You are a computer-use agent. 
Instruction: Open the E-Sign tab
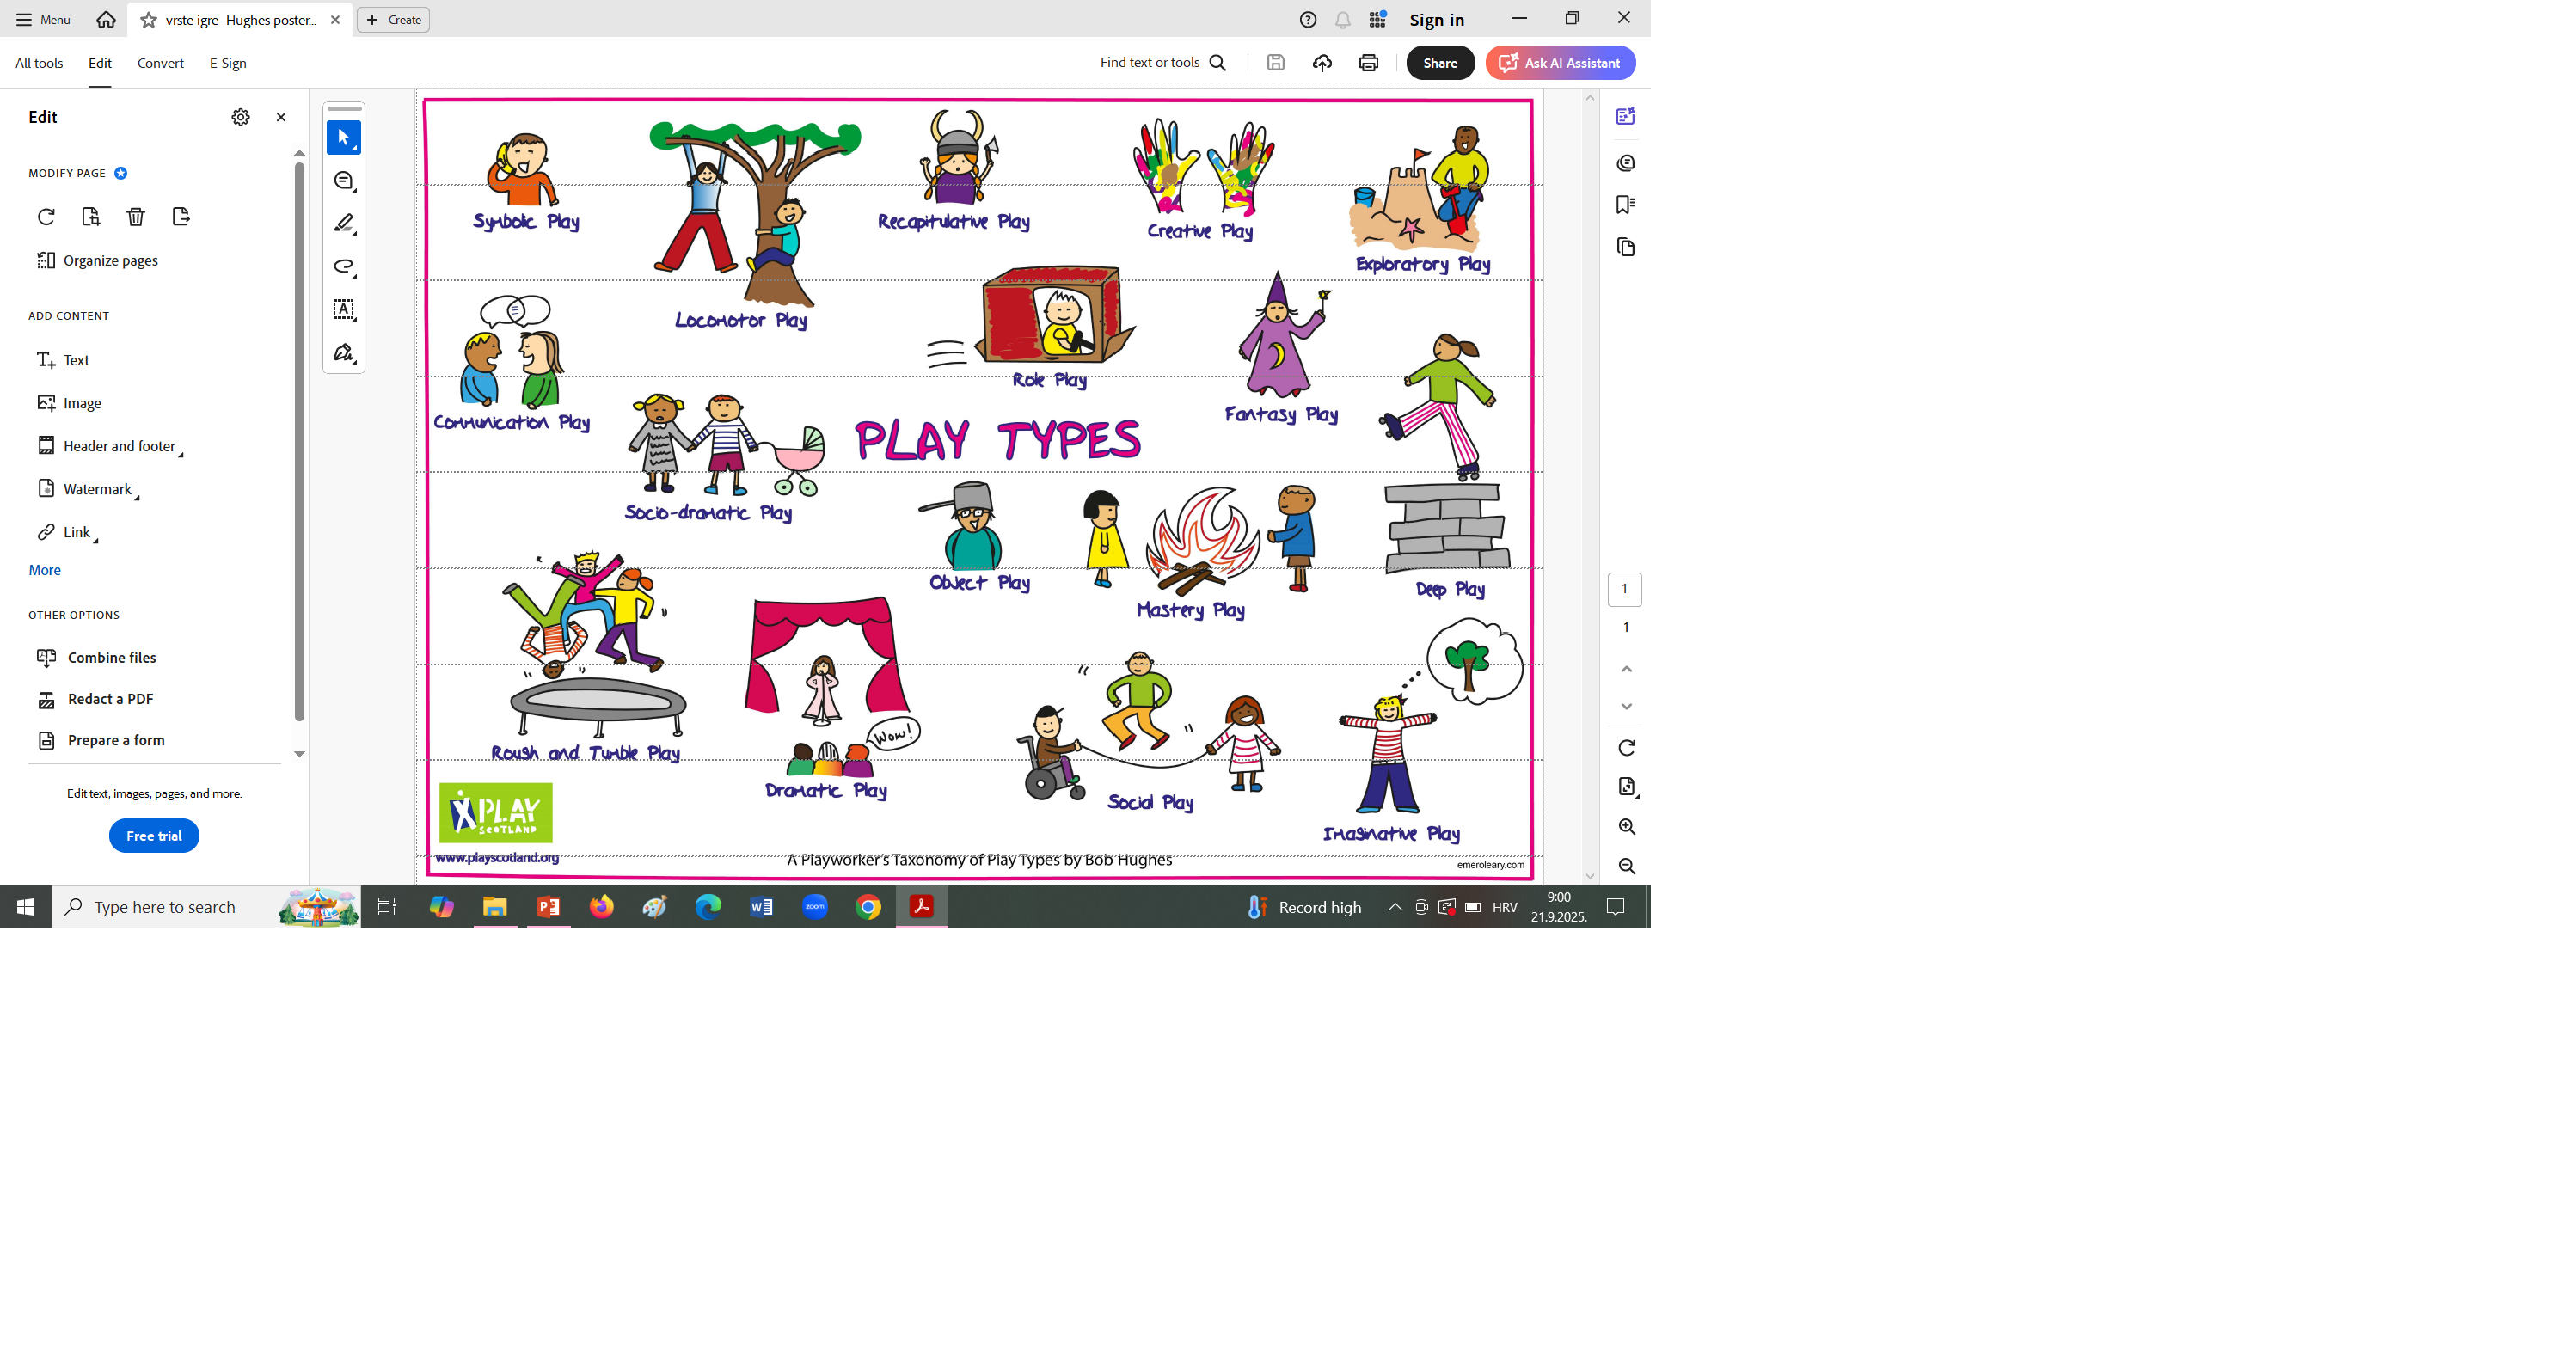pos(228,63)
